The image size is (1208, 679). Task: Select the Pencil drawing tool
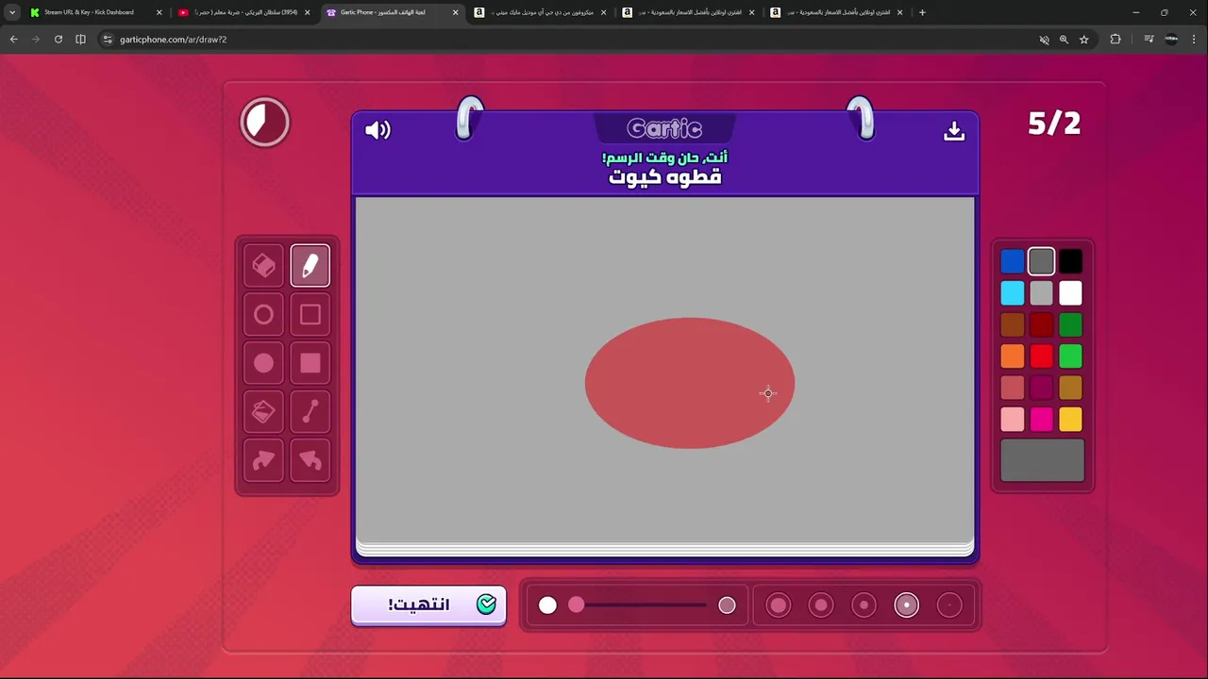pyautogui.click(x=310, y=266)
